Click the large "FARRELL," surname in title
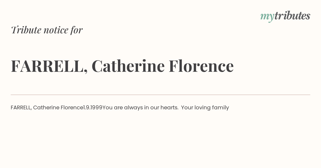Image resolution: width=321 pixels, height=168 pixels. pos(49,66)
